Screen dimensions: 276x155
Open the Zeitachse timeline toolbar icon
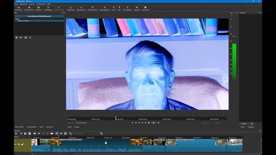click(137, 9)
